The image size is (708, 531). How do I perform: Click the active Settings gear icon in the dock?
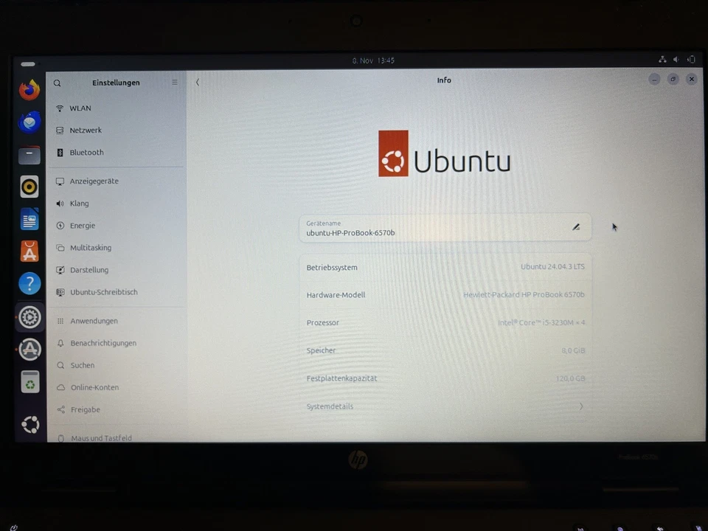click(x=29, y=317)
